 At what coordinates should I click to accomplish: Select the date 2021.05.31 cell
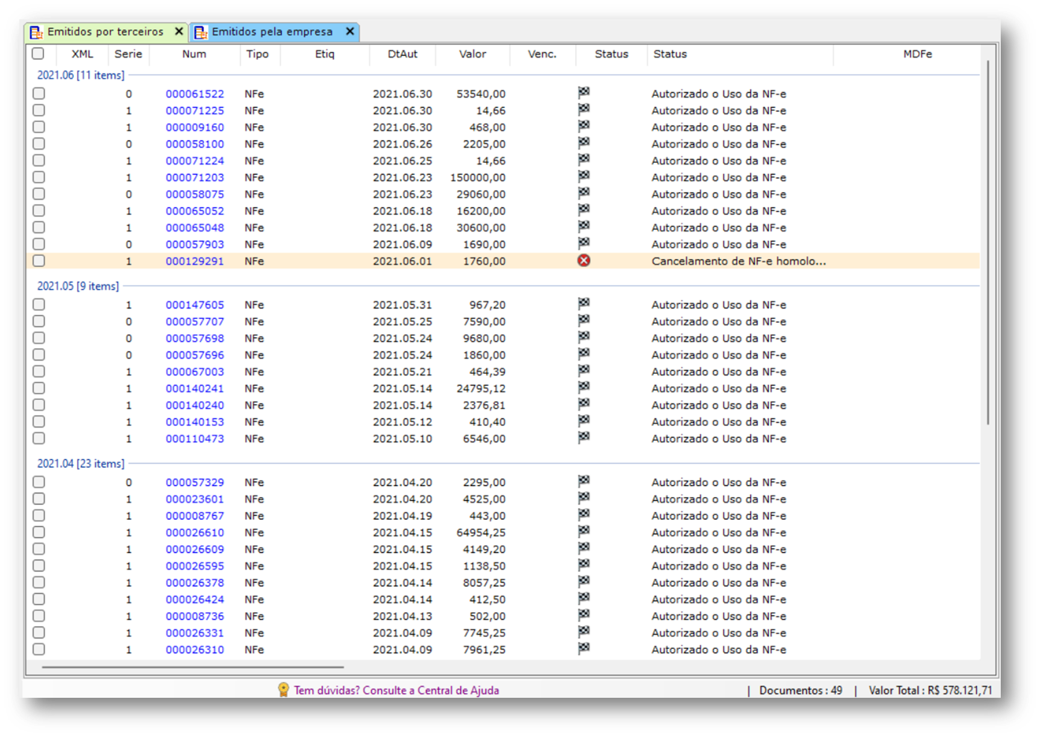click(403, 305)
